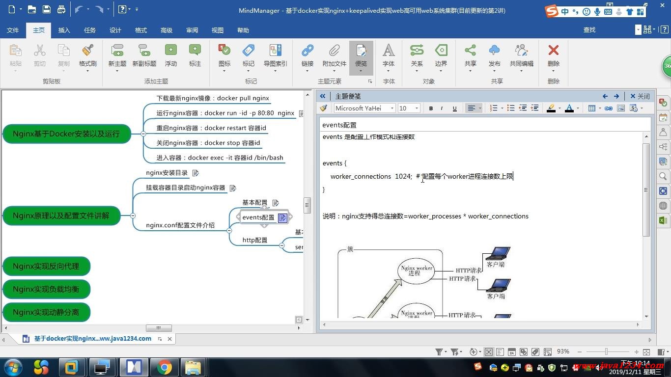This screenshot has width=671, height=377.
Task: Toggle underline in the notes toolbar
Action: click(454, 108)
